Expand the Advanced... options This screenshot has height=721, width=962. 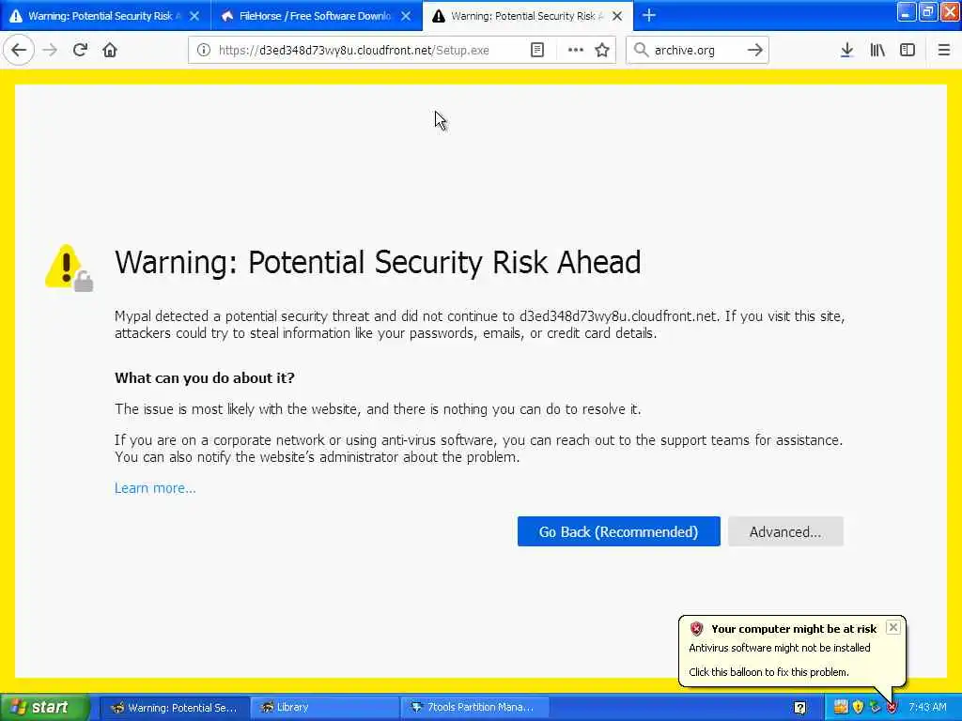[x=785, y=531]
